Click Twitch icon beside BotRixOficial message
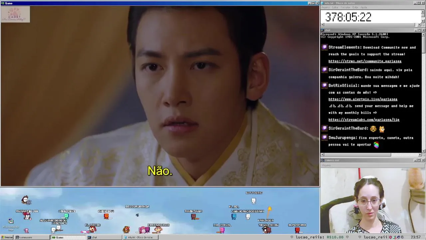Image resolution: width=426 pixels, height=240 pixels. click(x=324, y=85)
